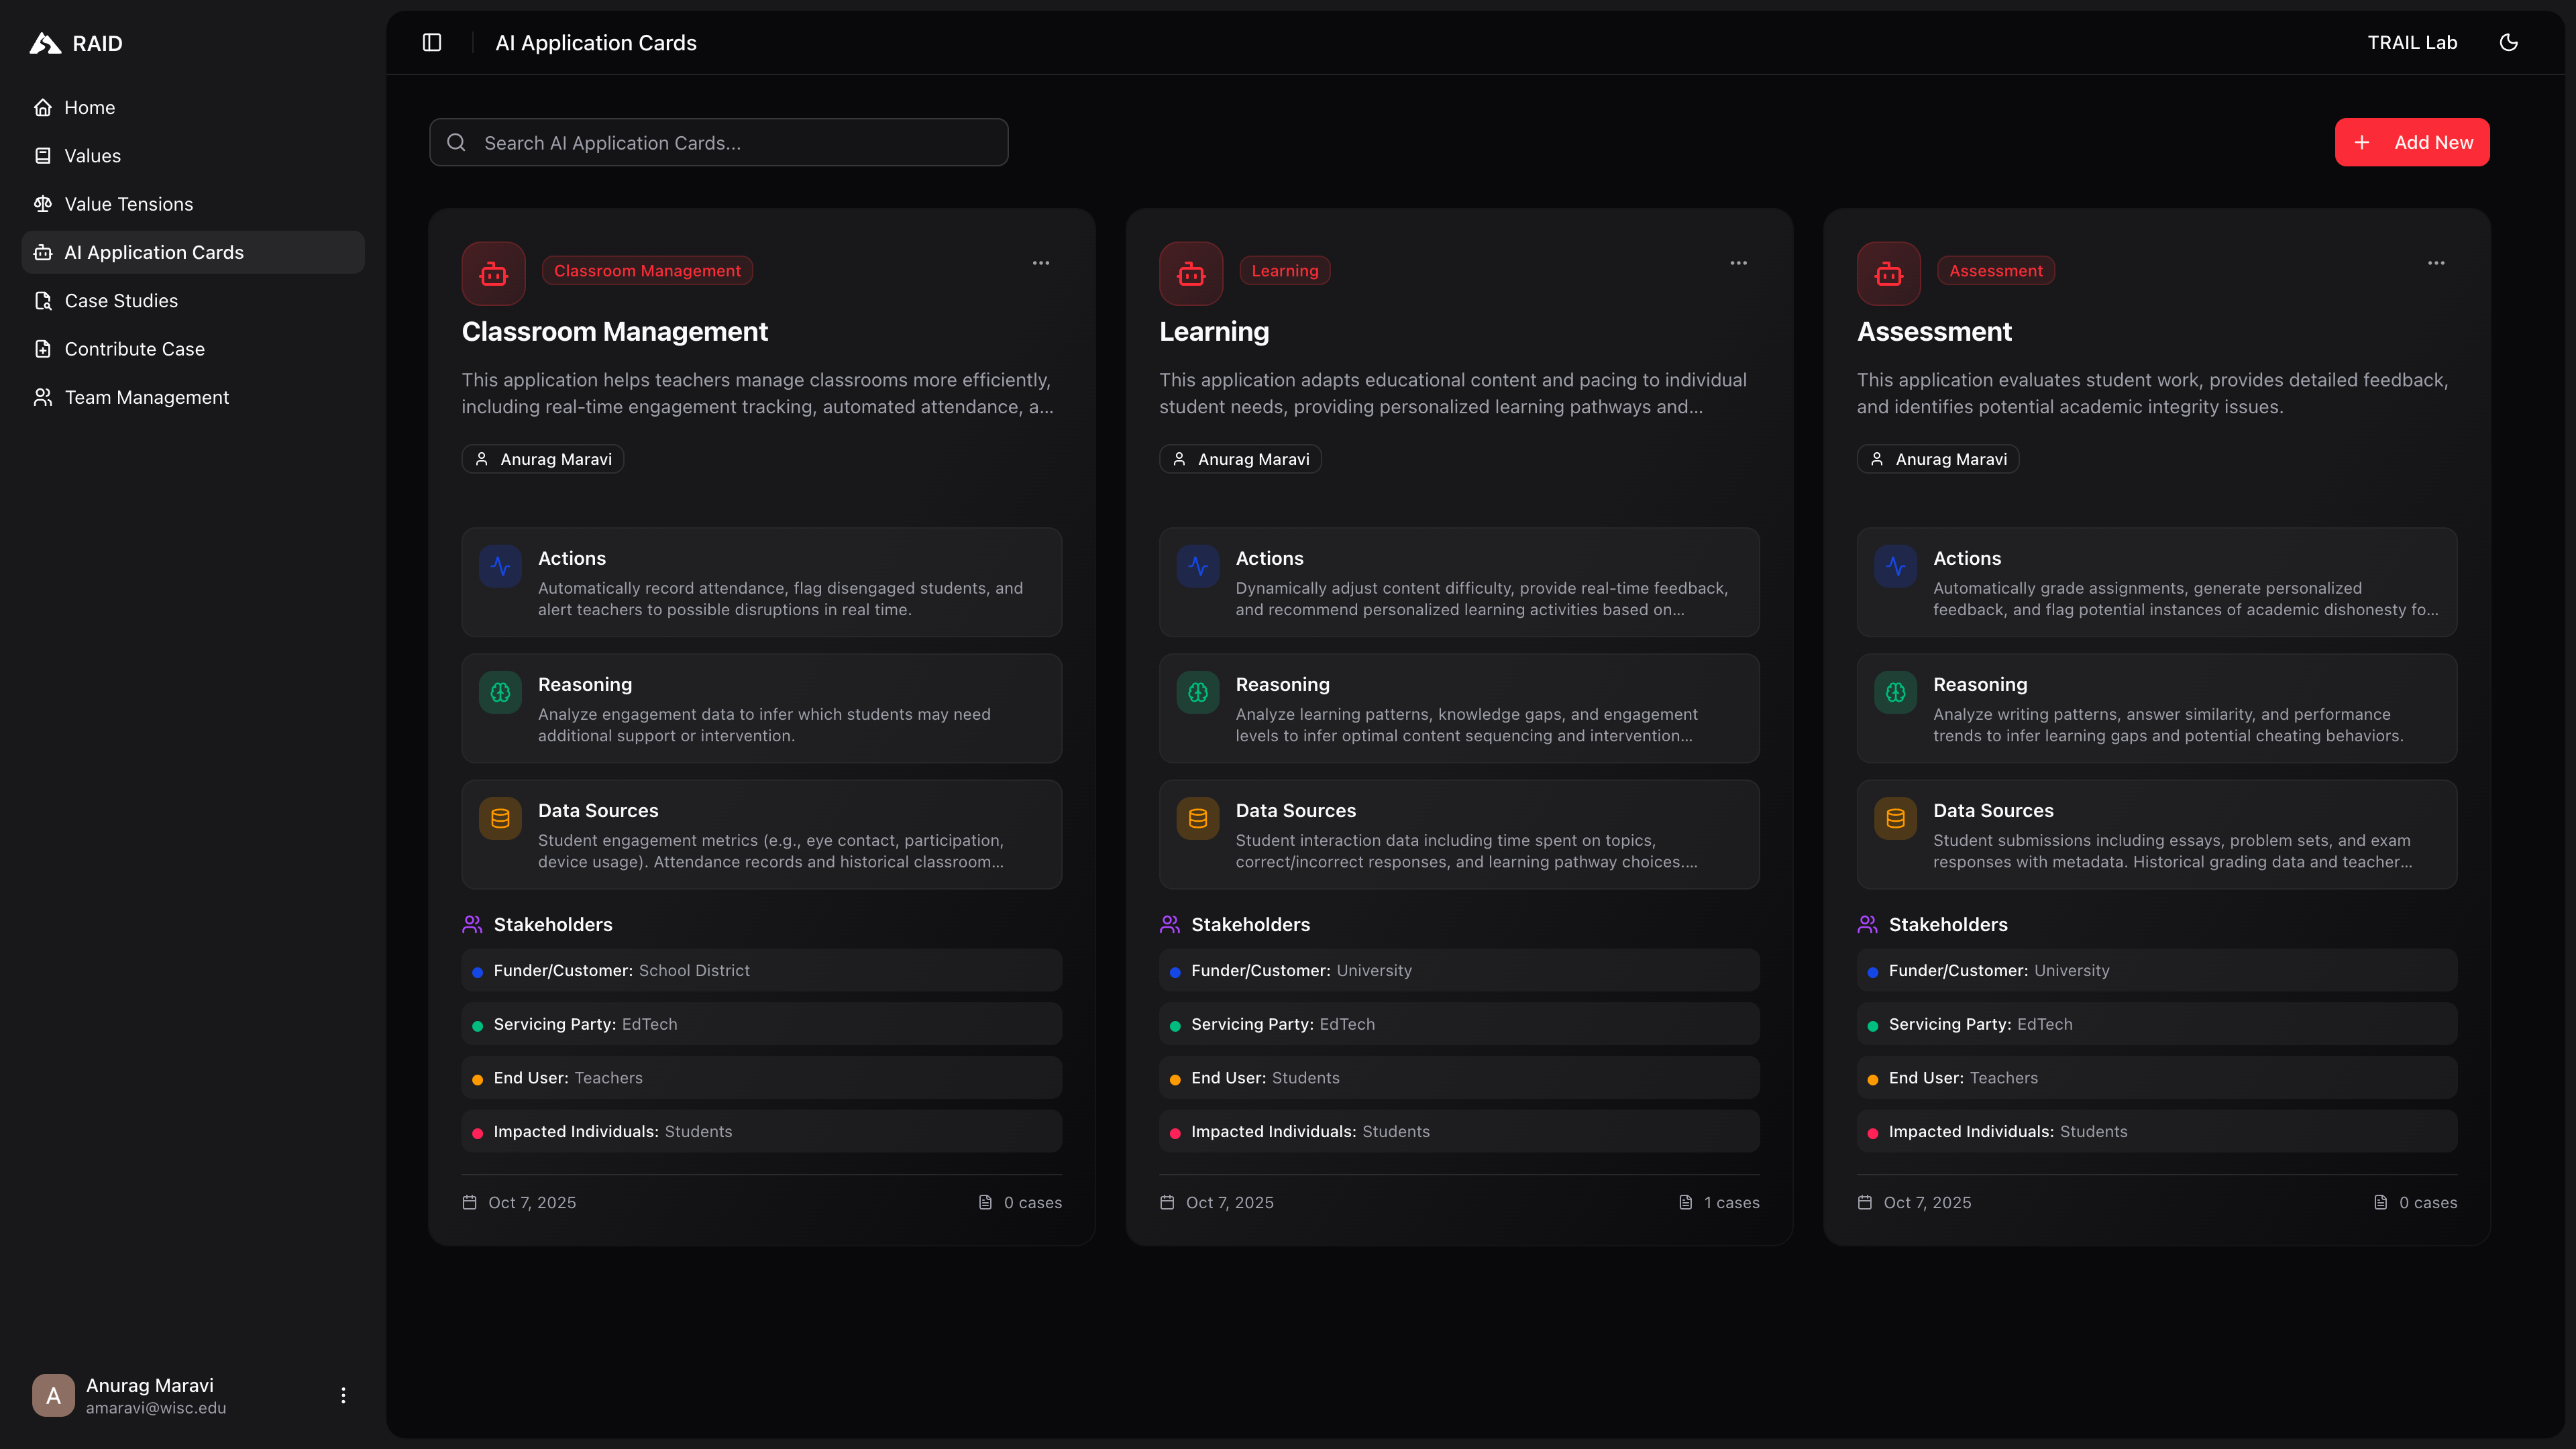Open the ellipsis menu on the Learning card
Image resolution: width=2576 pixels, height=1449 pixels.
1737,262
